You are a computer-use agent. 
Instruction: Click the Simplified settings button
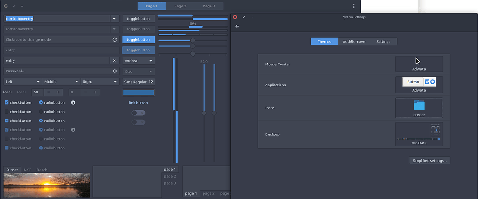pyautogui.click(x=429, y=160)
